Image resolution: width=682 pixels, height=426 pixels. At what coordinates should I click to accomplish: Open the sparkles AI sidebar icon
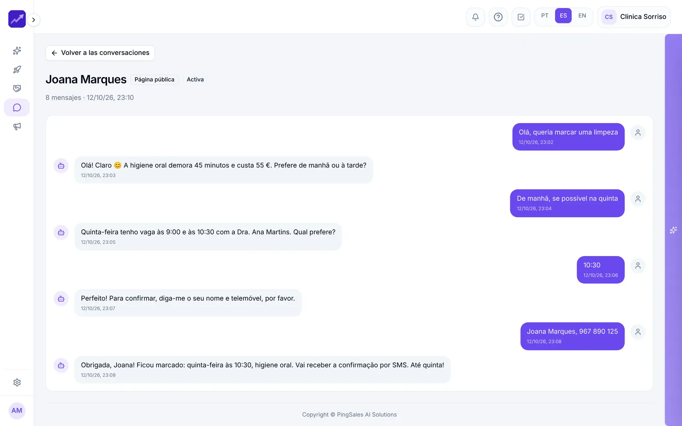[x=17, y=51]
